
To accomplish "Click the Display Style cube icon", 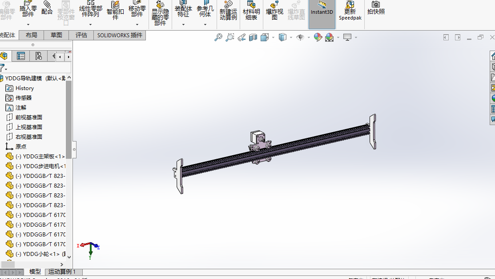I will [282, 37].
